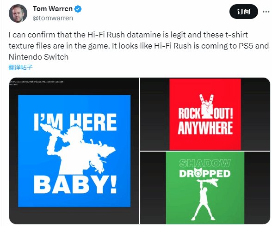This screenshot has width=272, height=226.
Task: Click the silhouette raising guitar on green image
Action: click(206, 199)
